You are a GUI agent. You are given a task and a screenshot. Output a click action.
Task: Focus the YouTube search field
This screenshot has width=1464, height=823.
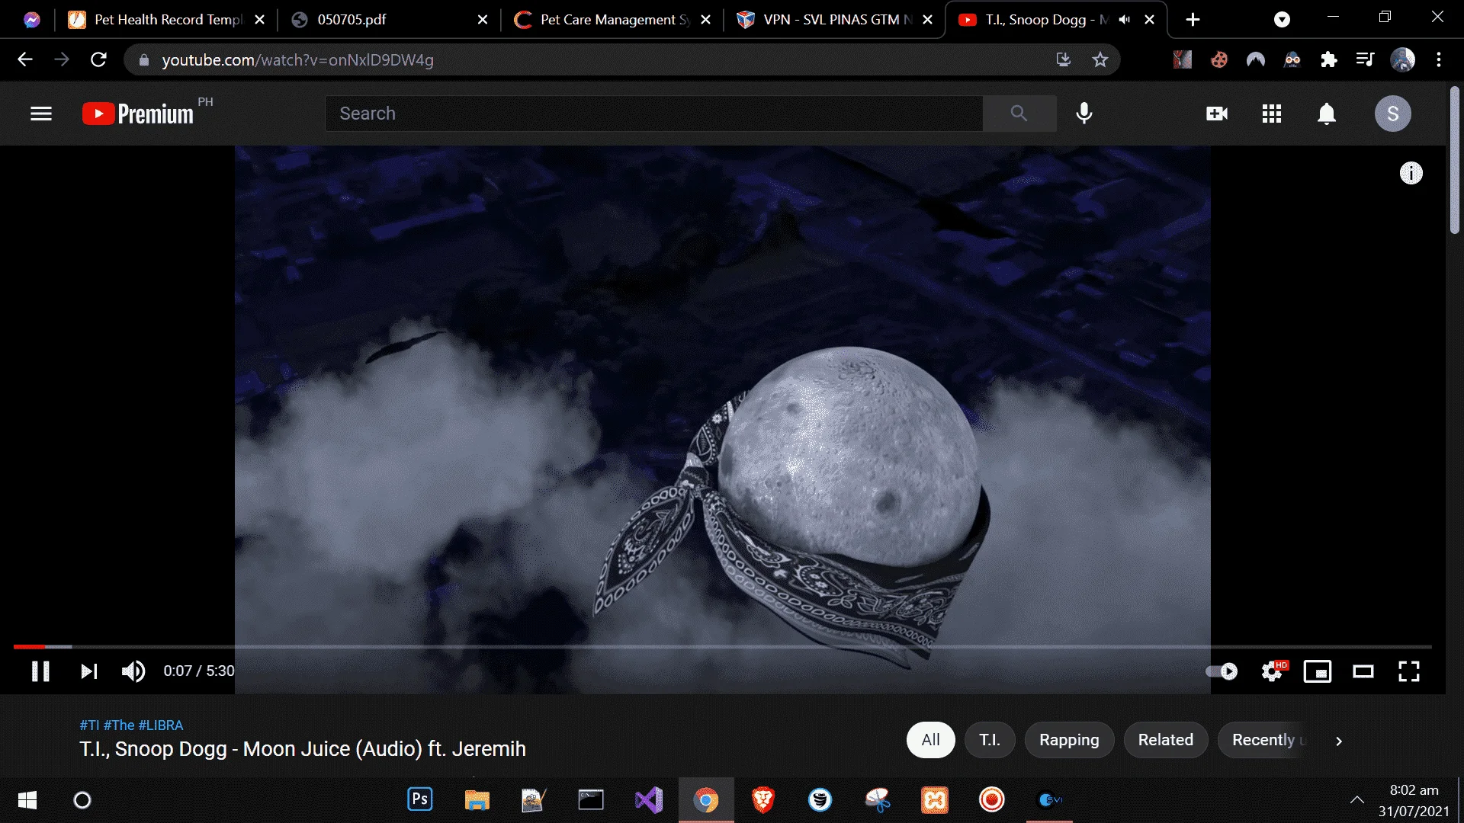pos(653,114)
